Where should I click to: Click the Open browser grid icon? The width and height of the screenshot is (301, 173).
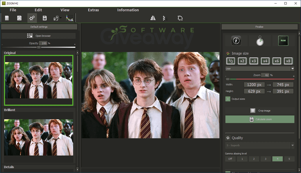(x=30, y=36)
